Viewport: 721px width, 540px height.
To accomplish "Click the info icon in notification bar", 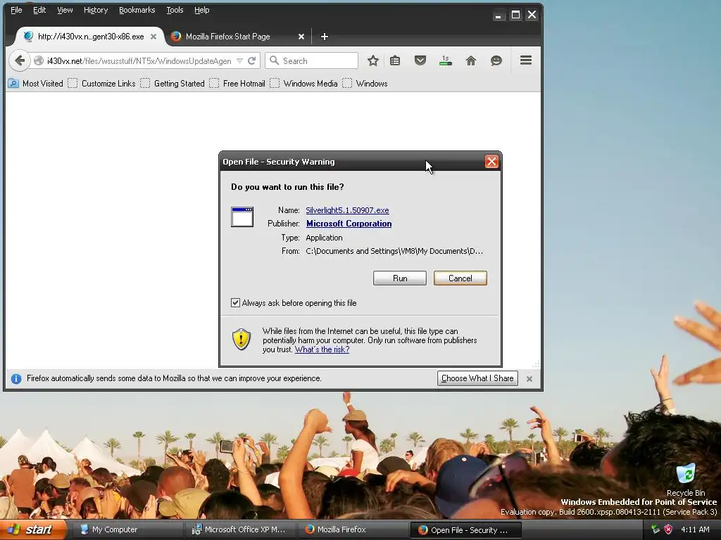I will 16,379.
